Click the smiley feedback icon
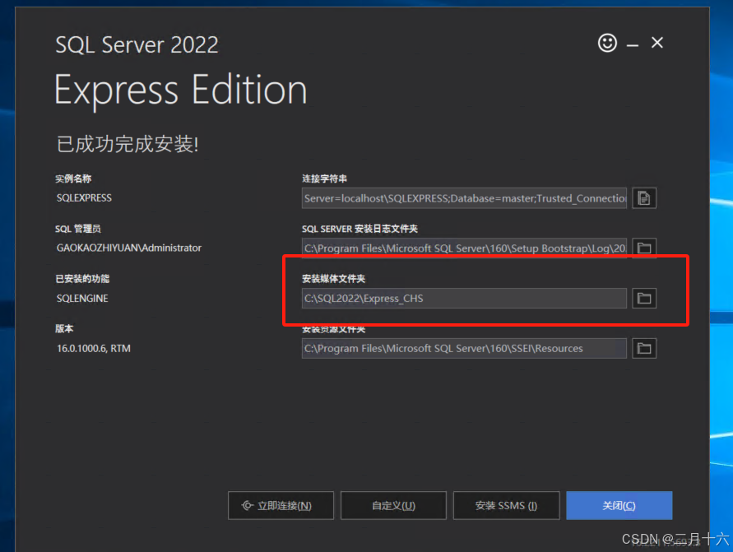The image size is (733, 552). click(607, 43)
